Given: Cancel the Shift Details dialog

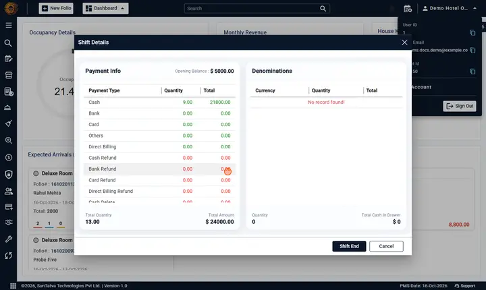Looking at the screenshot, I should (x=386, y=246).
